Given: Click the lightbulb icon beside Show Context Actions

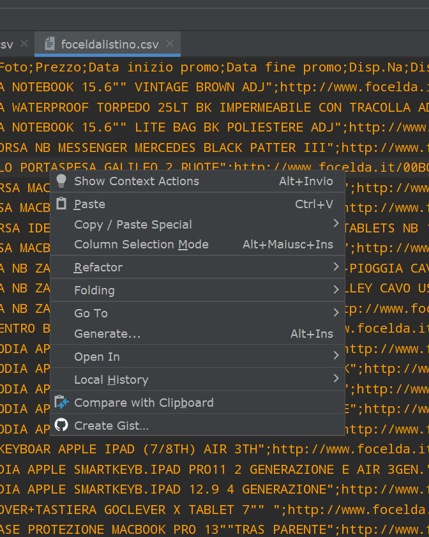Looking at the screenshot, I should (x=61, y=181).
